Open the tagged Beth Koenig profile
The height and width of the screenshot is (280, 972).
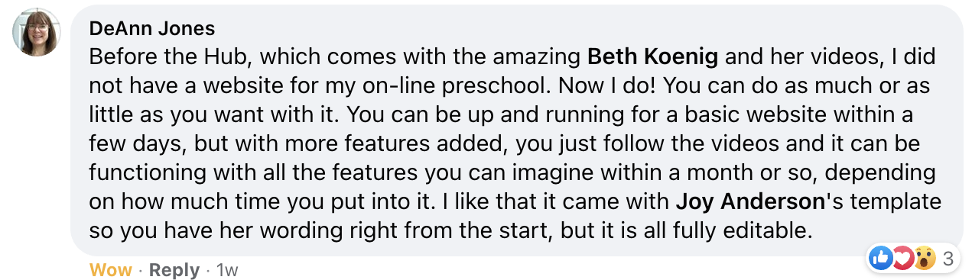pyautogui.click(x=654, y=57)
